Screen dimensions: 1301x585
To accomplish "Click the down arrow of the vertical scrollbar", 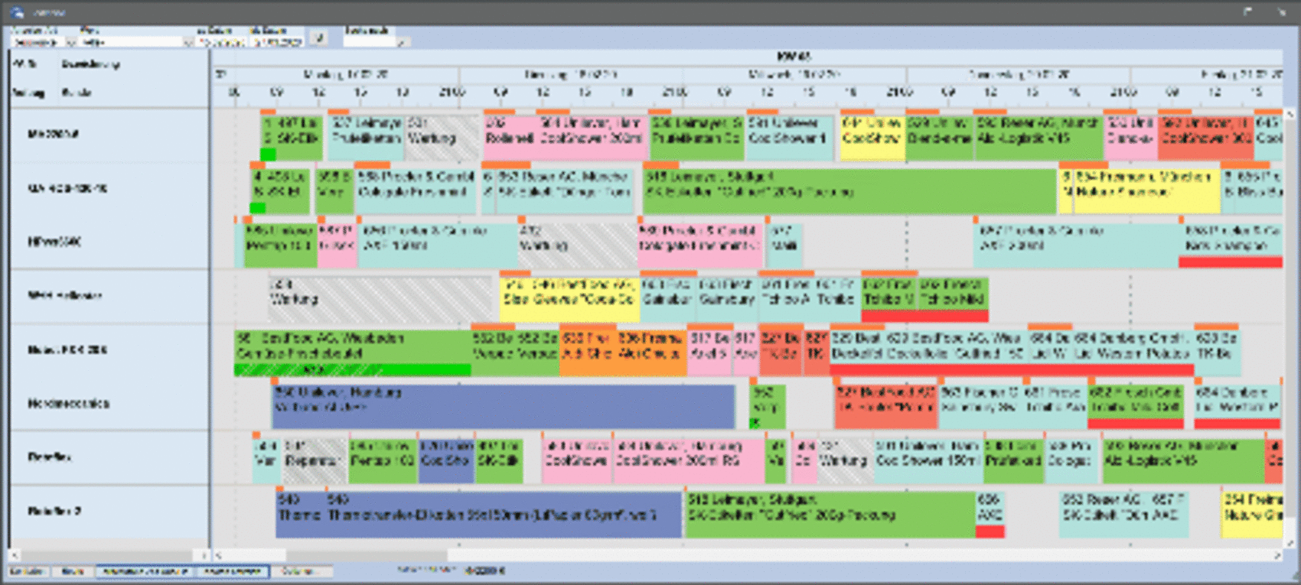I will [1289, 541].
